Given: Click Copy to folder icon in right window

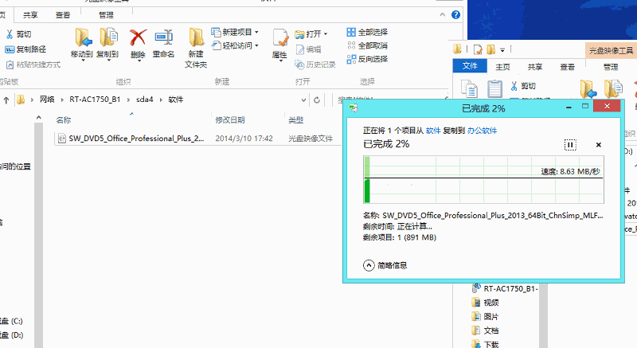Looking at the screenshot, I should pos(613,89).
